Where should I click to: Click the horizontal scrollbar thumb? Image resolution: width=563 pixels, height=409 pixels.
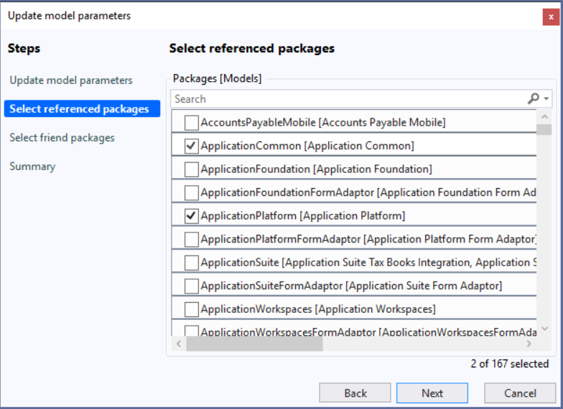click(x=255, y=344)
